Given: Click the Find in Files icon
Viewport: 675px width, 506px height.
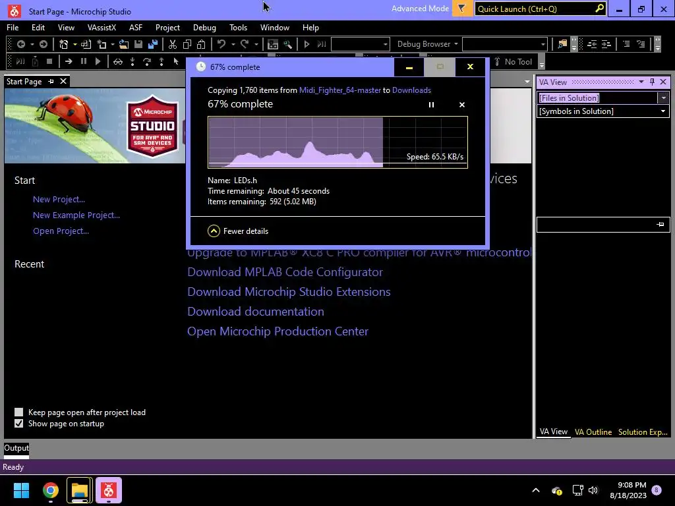Looking at the screenshot, I should [x=562, y=44].
